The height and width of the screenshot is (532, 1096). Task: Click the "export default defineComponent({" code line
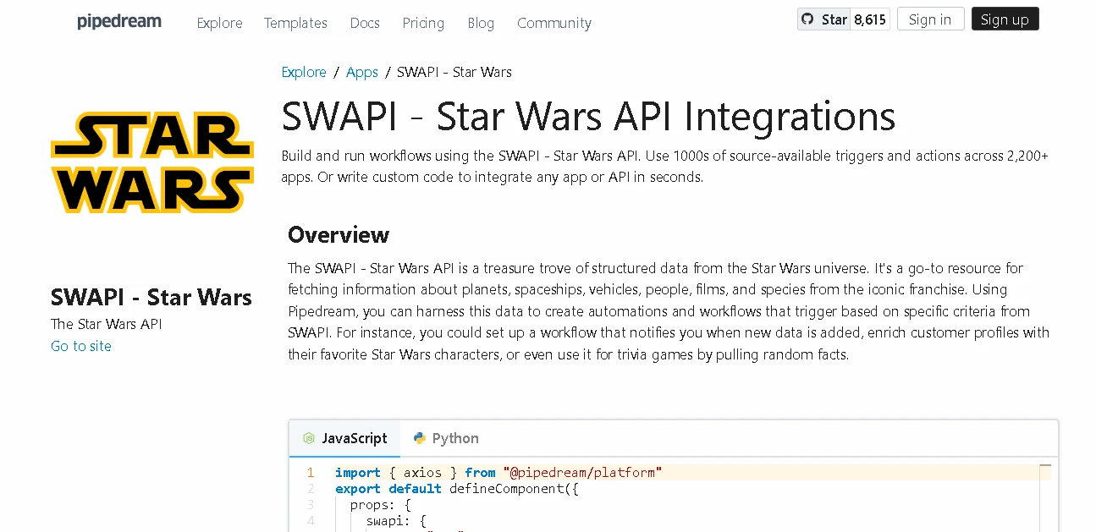click(x=457, y=488)
